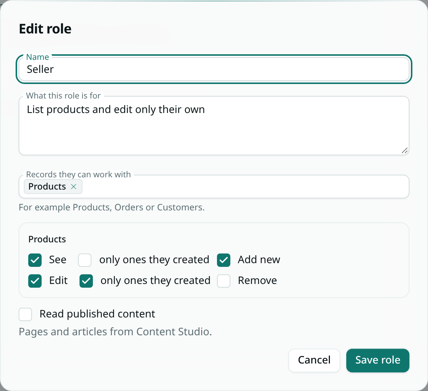Click the 'Read published content' label
The height and width of the screenshot is (391, 428).
pyautogui.click(x=97, y=314)
